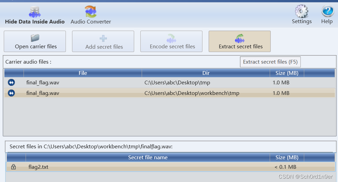Viewport: 338px width, 182px height.
Task: Click 1.0 MB size in the workbench\tmp row
Action: [281, 93]
